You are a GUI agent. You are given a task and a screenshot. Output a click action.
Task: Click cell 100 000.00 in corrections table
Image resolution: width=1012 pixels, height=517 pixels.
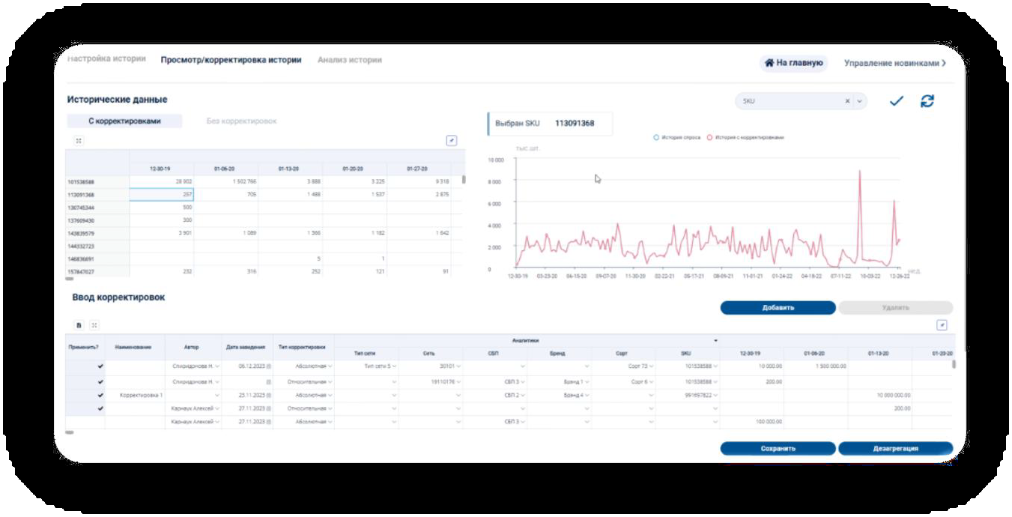coord(752,422)
